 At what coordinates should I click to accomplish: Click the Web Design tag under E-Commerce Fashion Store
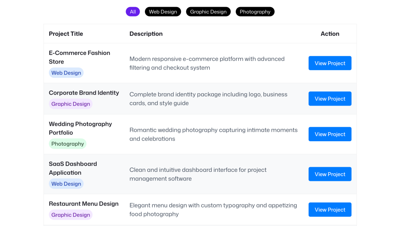(x=66, y=73)
